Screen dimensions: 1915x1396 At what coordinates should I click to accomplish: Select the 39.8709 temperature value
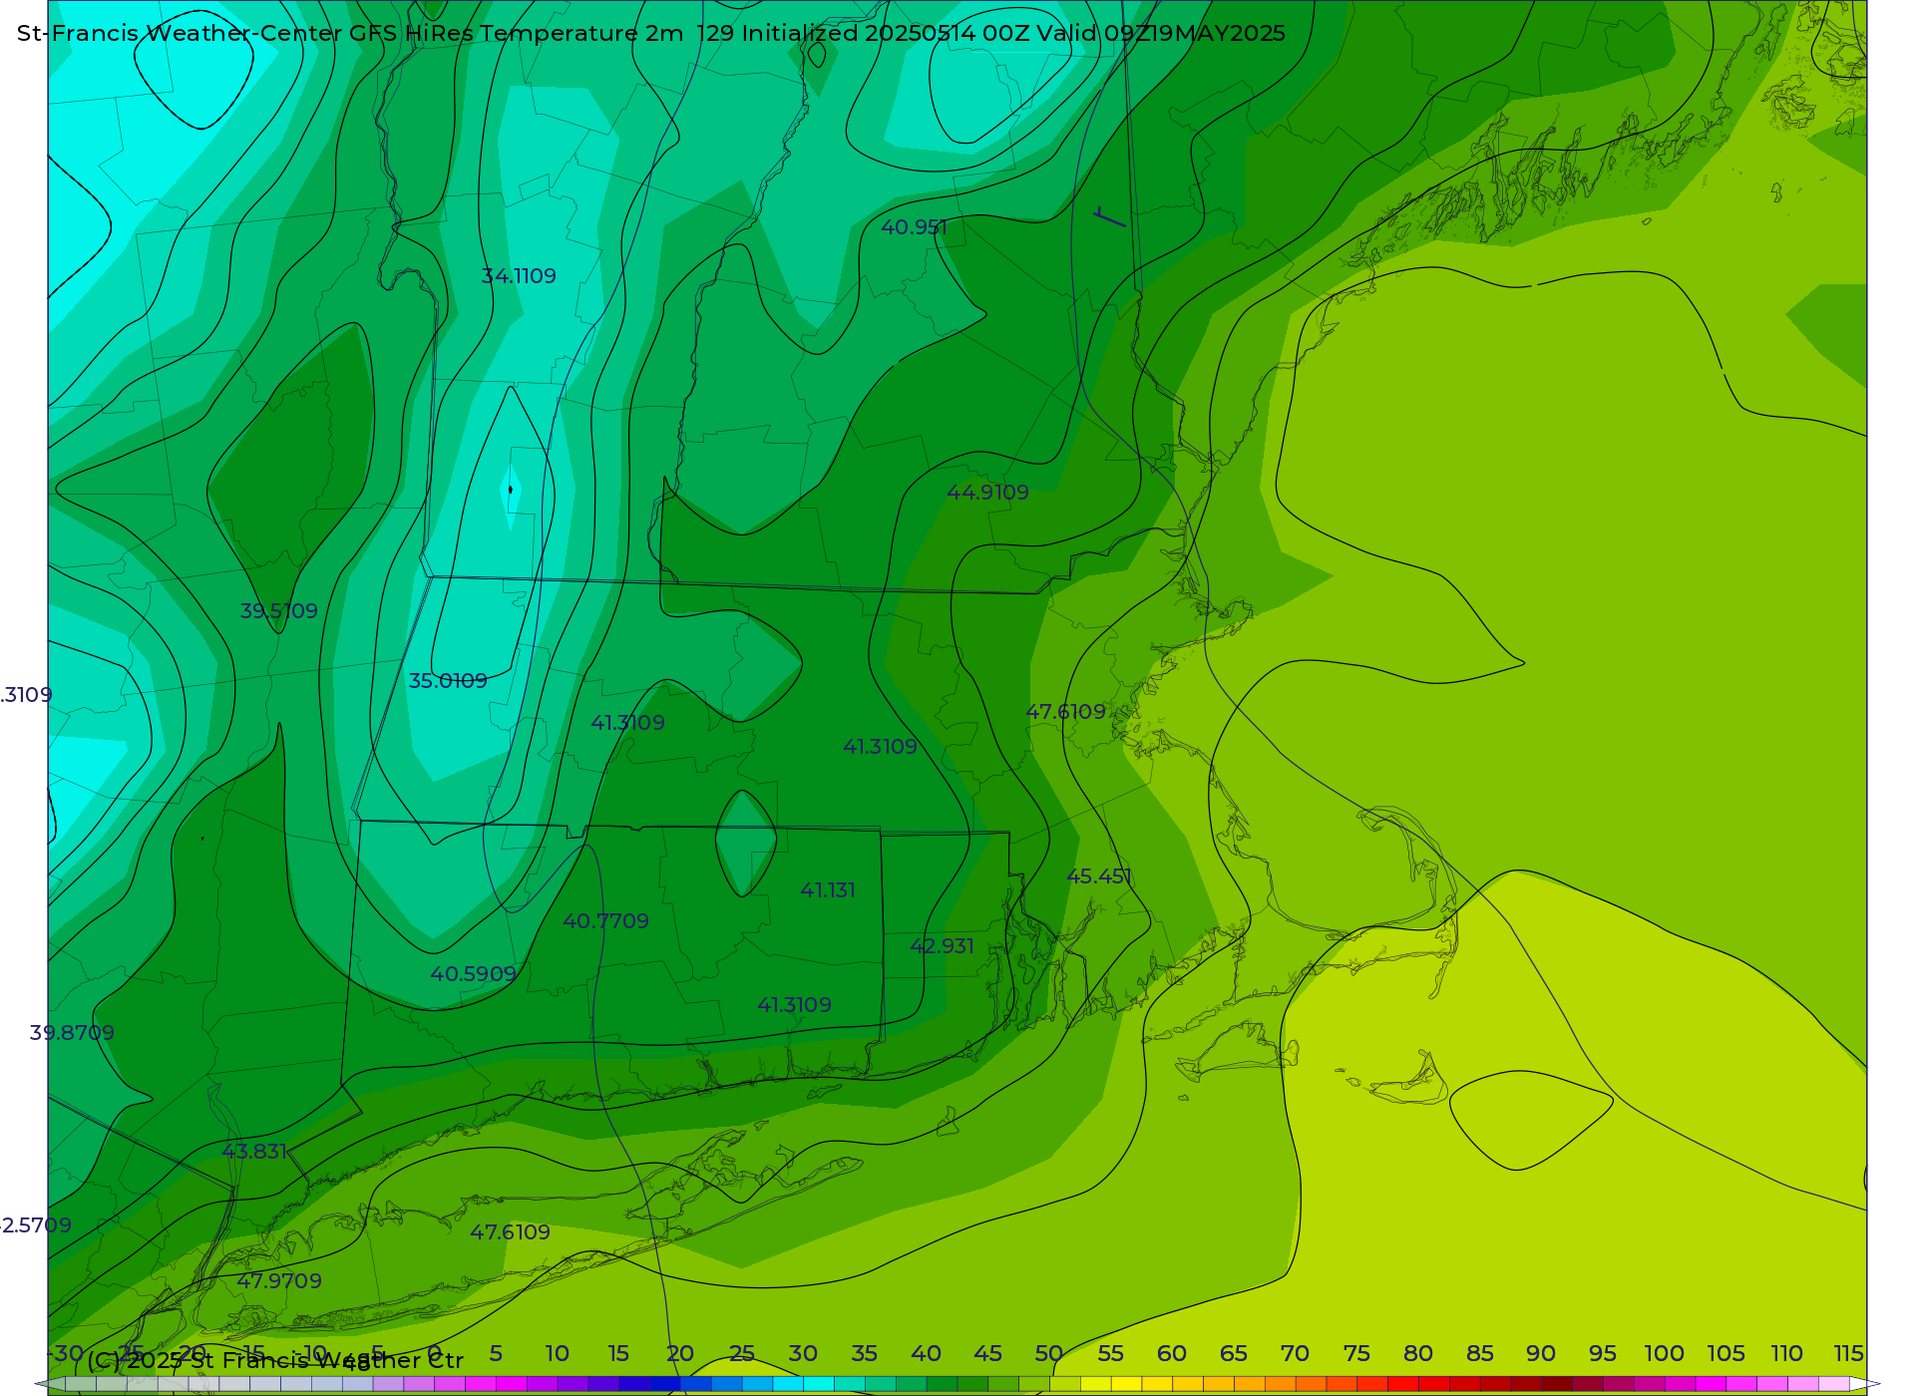tap(72, 1033)
